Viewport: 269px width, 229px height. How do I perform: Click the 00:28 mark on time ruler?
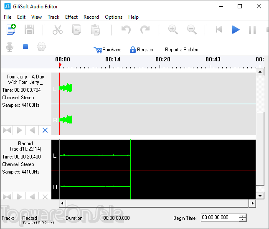163,59
